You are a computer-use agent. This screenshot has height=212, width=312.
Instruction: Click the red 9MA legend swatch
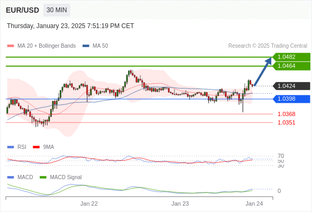[36, 147]
